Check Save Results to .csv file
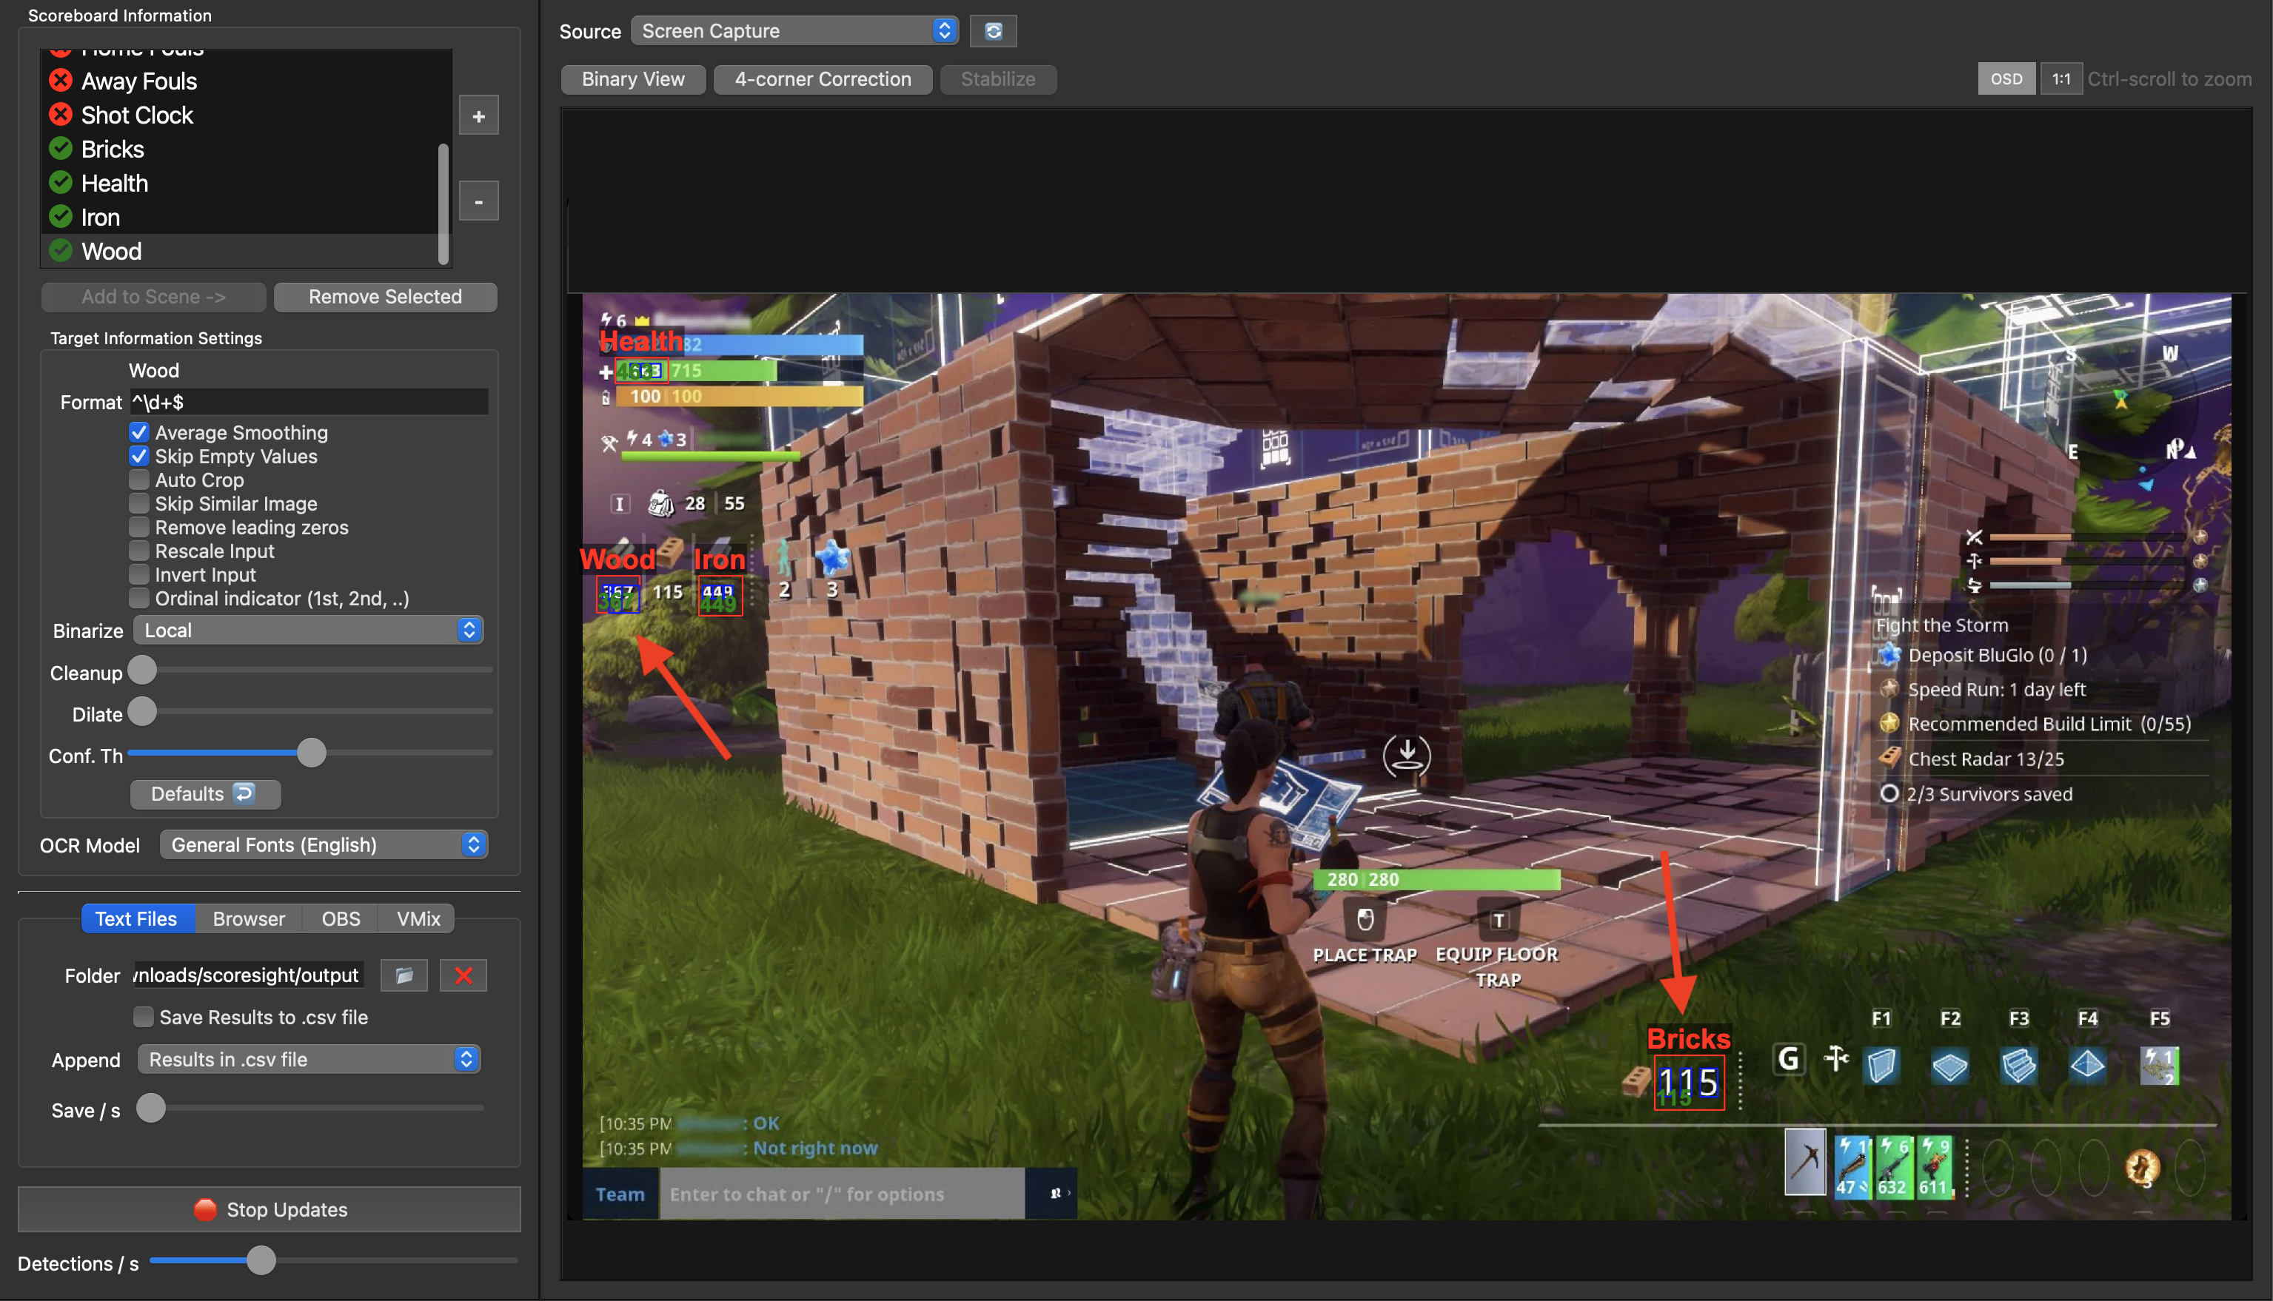Image resolution: width=2273 pixels, height=1301 pixels. (143, 1017)
